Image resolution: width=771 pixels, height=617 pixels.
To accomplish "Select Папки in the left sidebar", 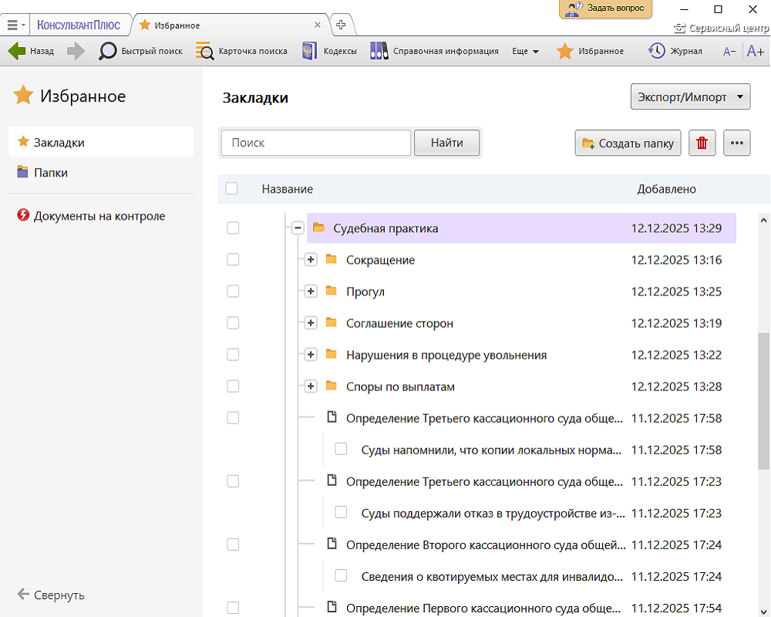I will point(51,173).
